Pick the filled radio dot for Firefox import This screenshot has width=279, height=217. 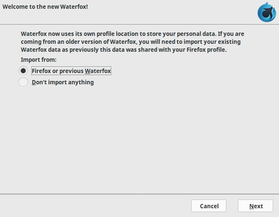[23, 71]
